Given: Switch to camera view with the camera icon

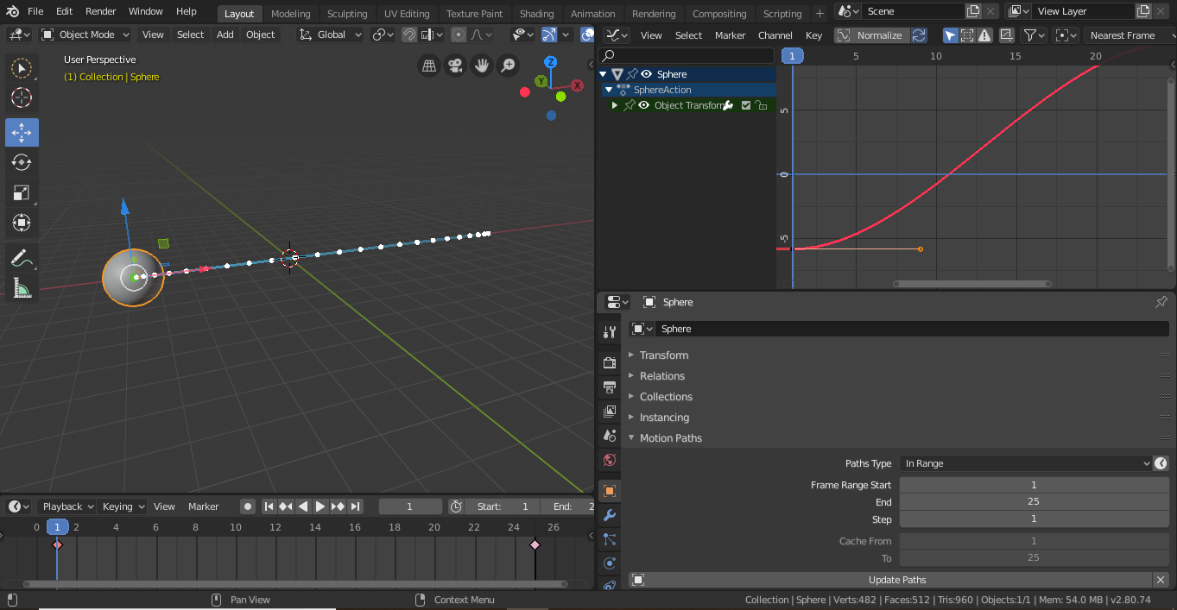Looking at the screenshot, I should [x=455, y=66].
